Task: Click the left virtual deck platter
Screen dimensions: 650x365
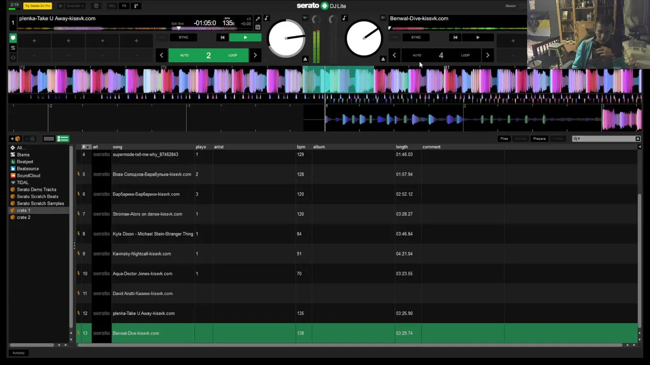Action: (x=286, y=39)
